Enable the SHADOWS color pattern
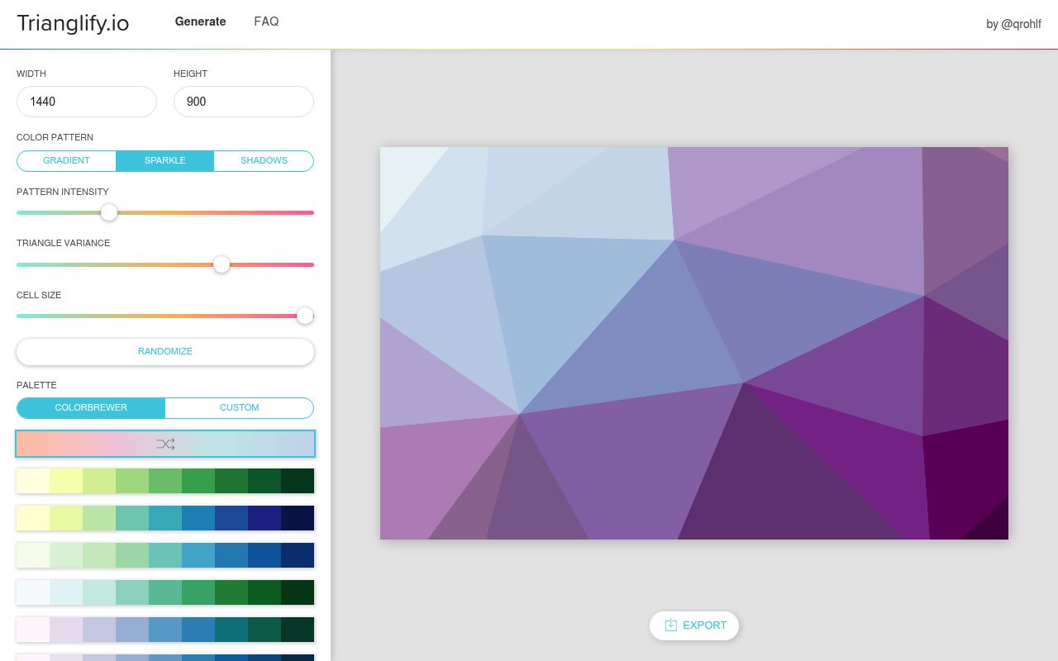This screenshot has height=661, width=1058. tap(264, 160)
